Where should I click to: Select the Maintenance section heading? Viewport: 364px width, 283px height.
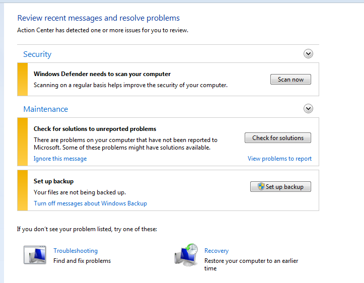click(46, 109)
